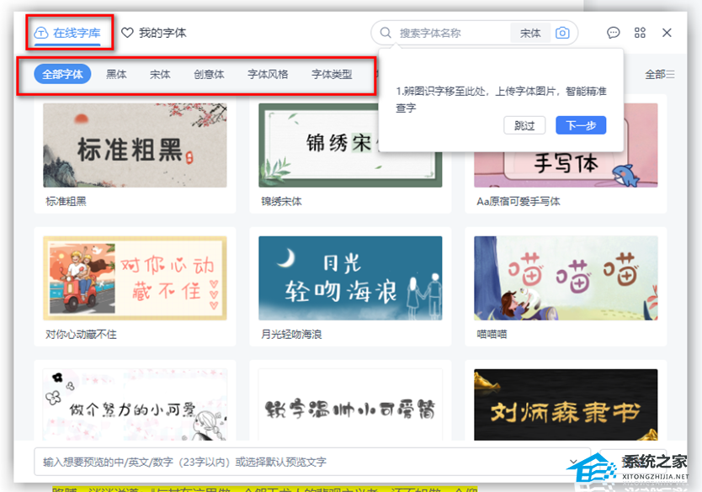Switch to the 我的字体 tab
702x492 pixels.
[x=162, y=33]
